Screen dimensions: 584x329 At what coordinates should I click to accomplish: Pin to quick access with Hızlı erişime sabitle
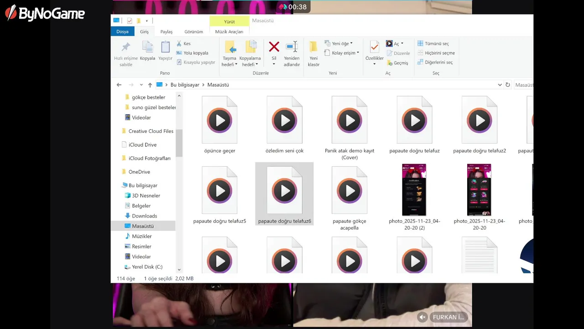point(126,54)
